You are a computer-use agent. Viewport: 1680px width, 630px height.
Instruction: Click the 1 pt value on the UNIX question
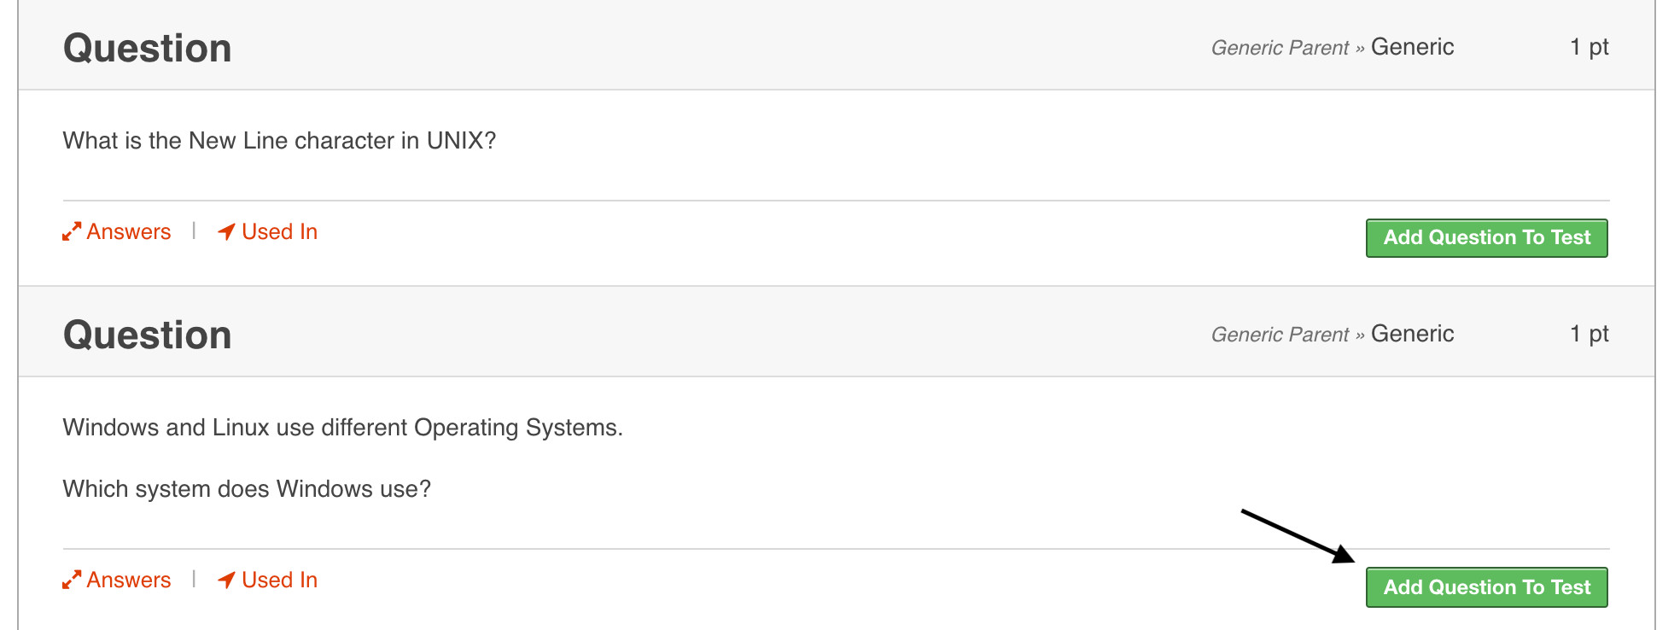pyautogui.click(x=1589, y=47)
